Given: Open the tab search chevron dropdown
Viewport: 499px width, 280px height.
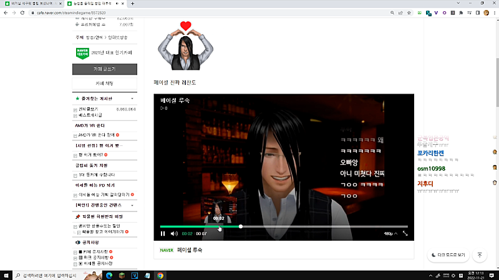Looking at the screenshot, I should [458, 3].
